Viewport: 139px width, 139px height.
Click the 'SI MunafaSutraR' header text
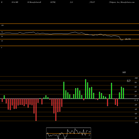(x=34, y=2)
